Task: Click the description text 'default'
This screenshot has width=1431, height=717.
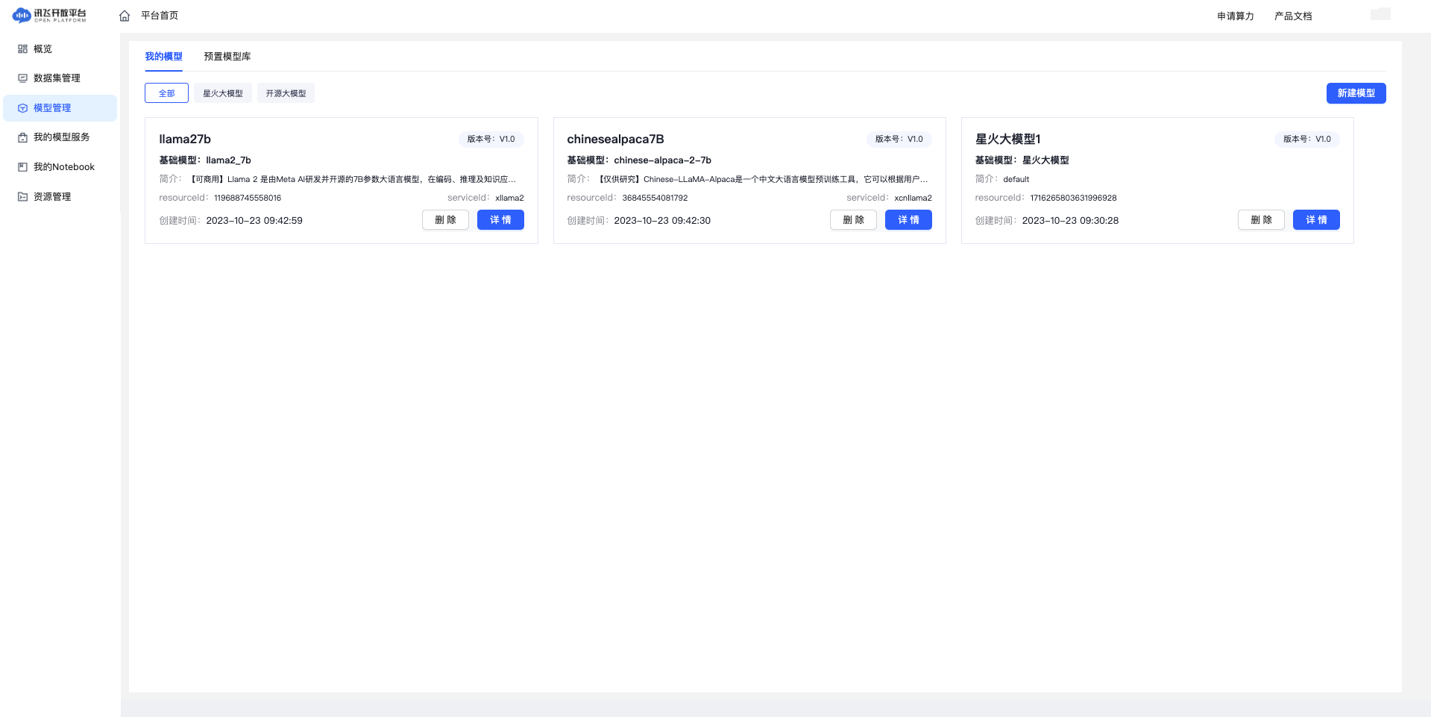Action: click(1016, 179)
